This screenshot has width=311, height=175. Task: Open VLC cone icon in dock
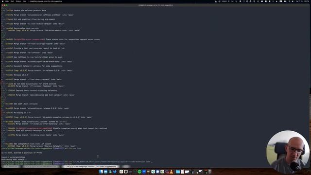172,172
